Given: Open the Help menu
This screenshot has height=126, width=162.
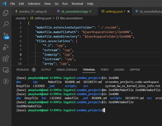Looking at the screenshot, I should pos(90,4).
